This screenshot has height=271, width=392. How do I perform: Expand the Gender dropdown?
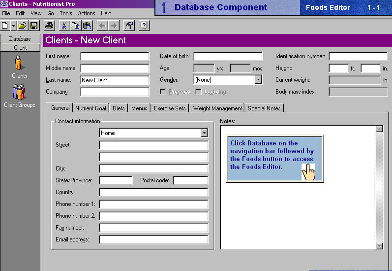coord(259,80)
